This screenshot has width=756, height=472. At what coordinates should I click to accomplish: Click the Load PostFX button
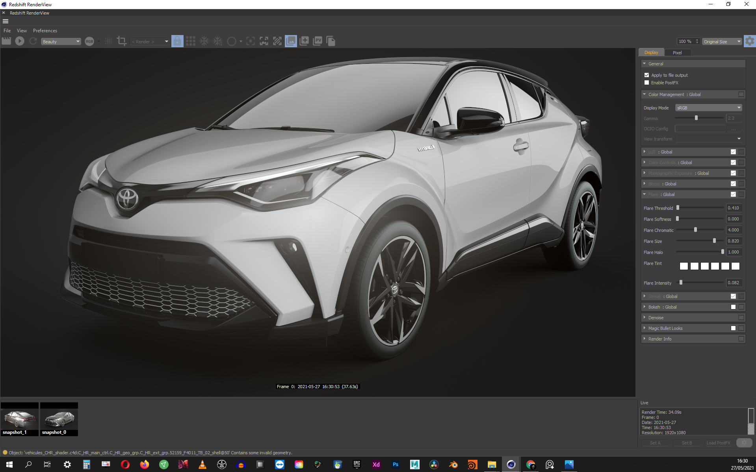[x=718, y=443]
